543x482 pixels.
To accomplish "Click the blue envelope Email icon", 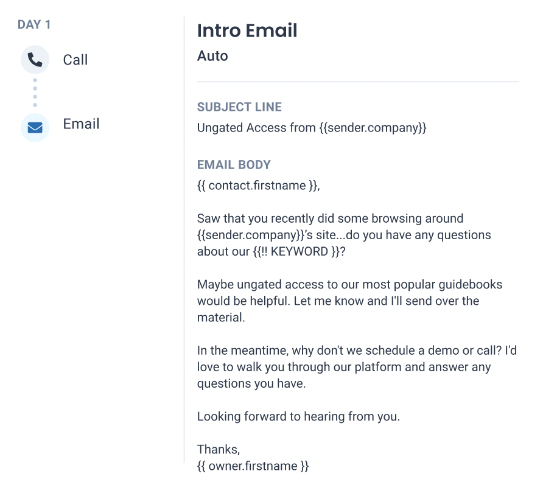I will coord(35,127).
